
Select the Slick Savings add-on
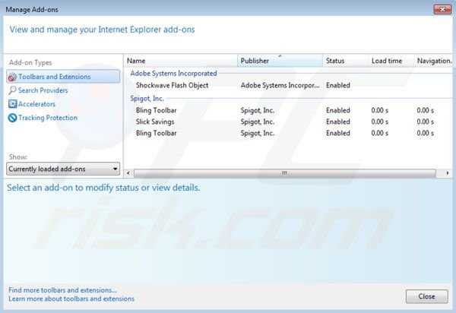point(155,122)
